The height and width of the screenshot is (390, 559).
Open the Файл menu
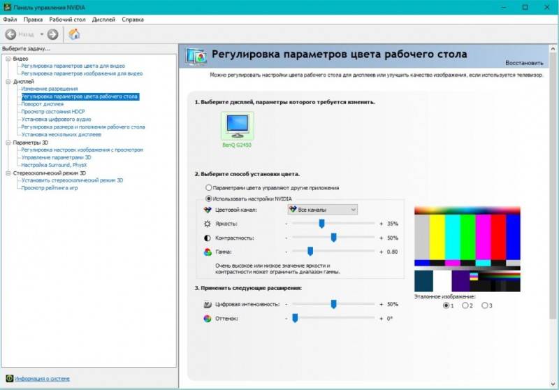click(x=10, y=20)
